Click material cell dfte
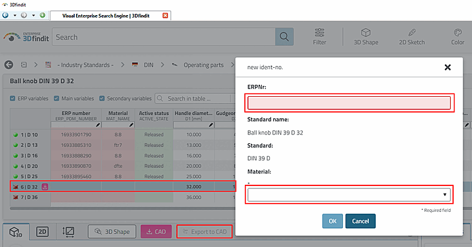 click(x=118, y=166)
